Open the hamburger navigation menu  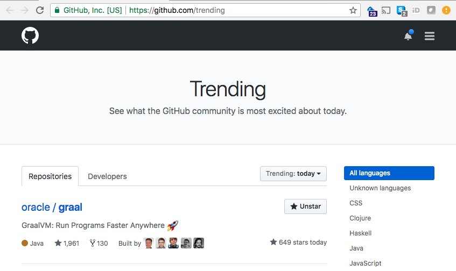(x=430, y=36)
